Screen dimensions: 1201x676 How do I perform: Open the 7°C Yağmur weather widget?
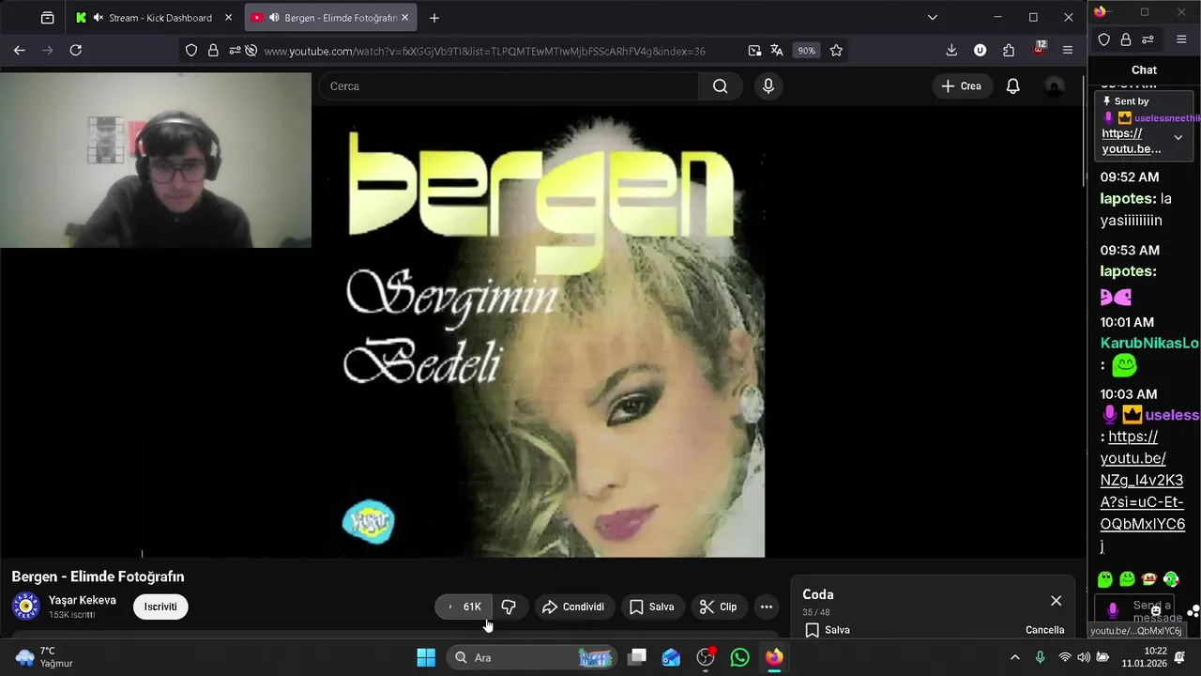coord(45,657)
